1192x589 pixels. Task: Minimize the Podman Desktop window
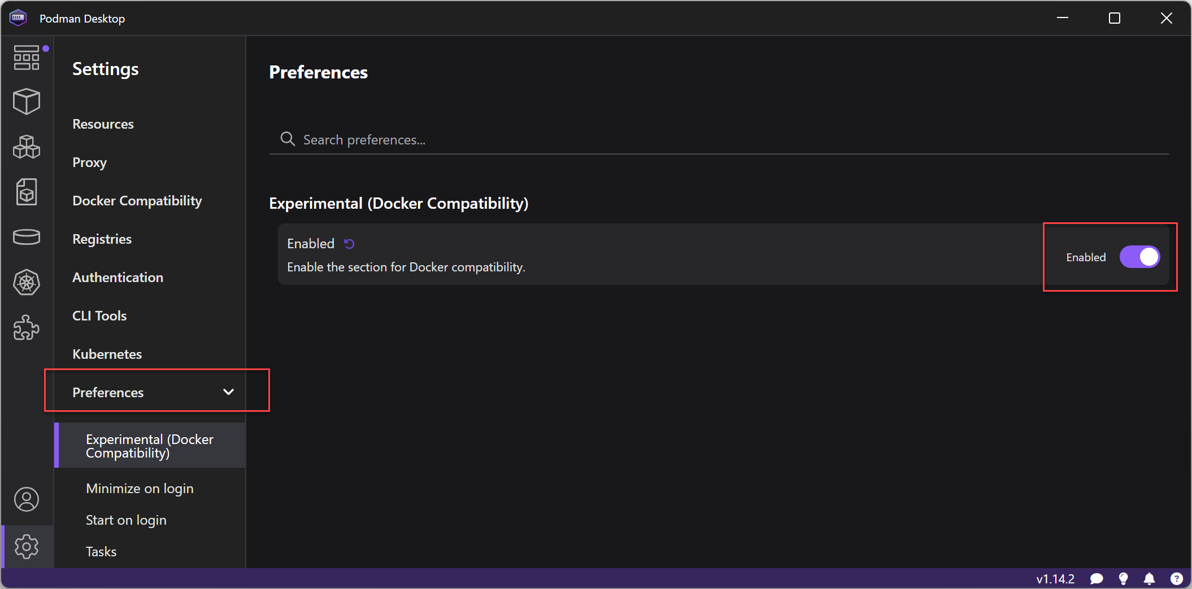pos(1062,18)
